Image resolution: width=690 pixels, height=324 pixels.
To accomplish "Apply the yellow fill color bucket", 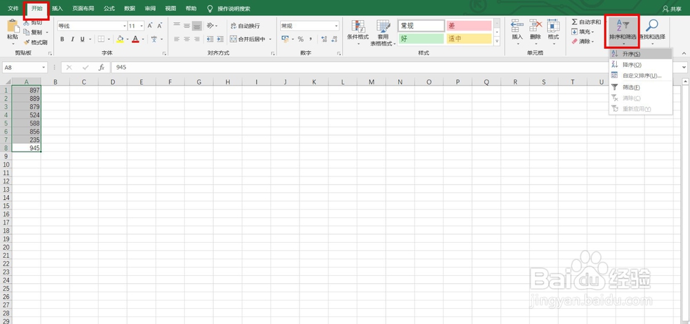I will tap(120, 39).
